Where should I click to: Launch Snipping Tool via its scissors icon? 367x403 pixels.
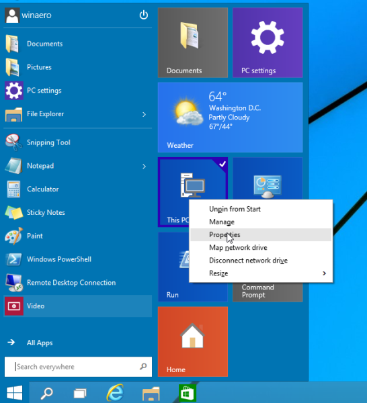click(13, 142)
